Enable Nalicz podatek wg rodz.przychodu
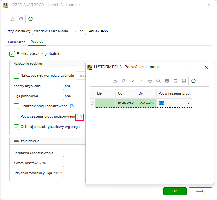 click(x=16, y=76)
